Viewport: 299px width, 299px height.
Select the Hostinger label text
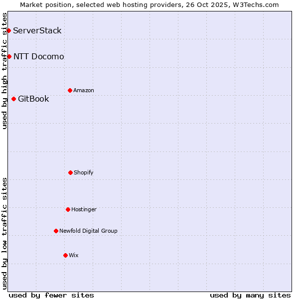pos(84,209)
